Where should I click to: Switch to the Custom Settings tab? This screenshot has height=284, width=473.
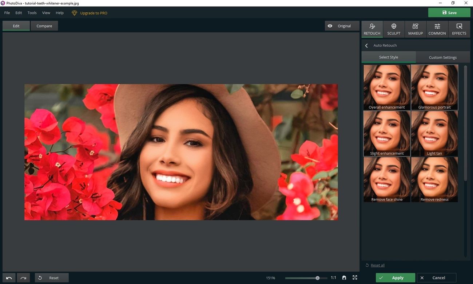(442, 57)
